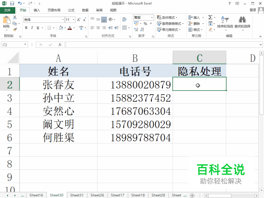The height and width of the screenshot is (198, 264).
Task: Click 登录 sign in link
Action: (x=253, y=10)
